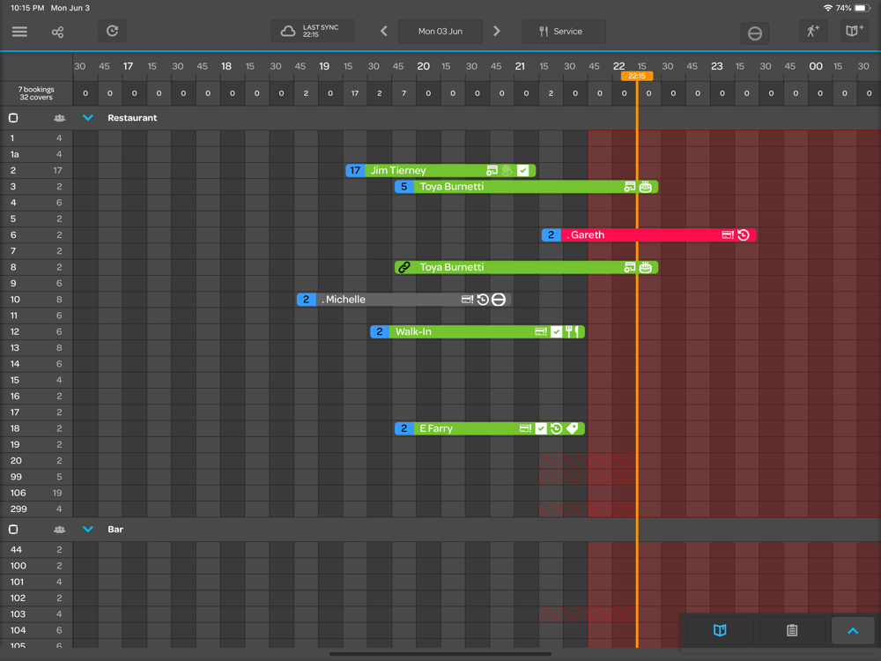
Task: Check the Wi-Fi status icon
Action: tap(827, 8)
